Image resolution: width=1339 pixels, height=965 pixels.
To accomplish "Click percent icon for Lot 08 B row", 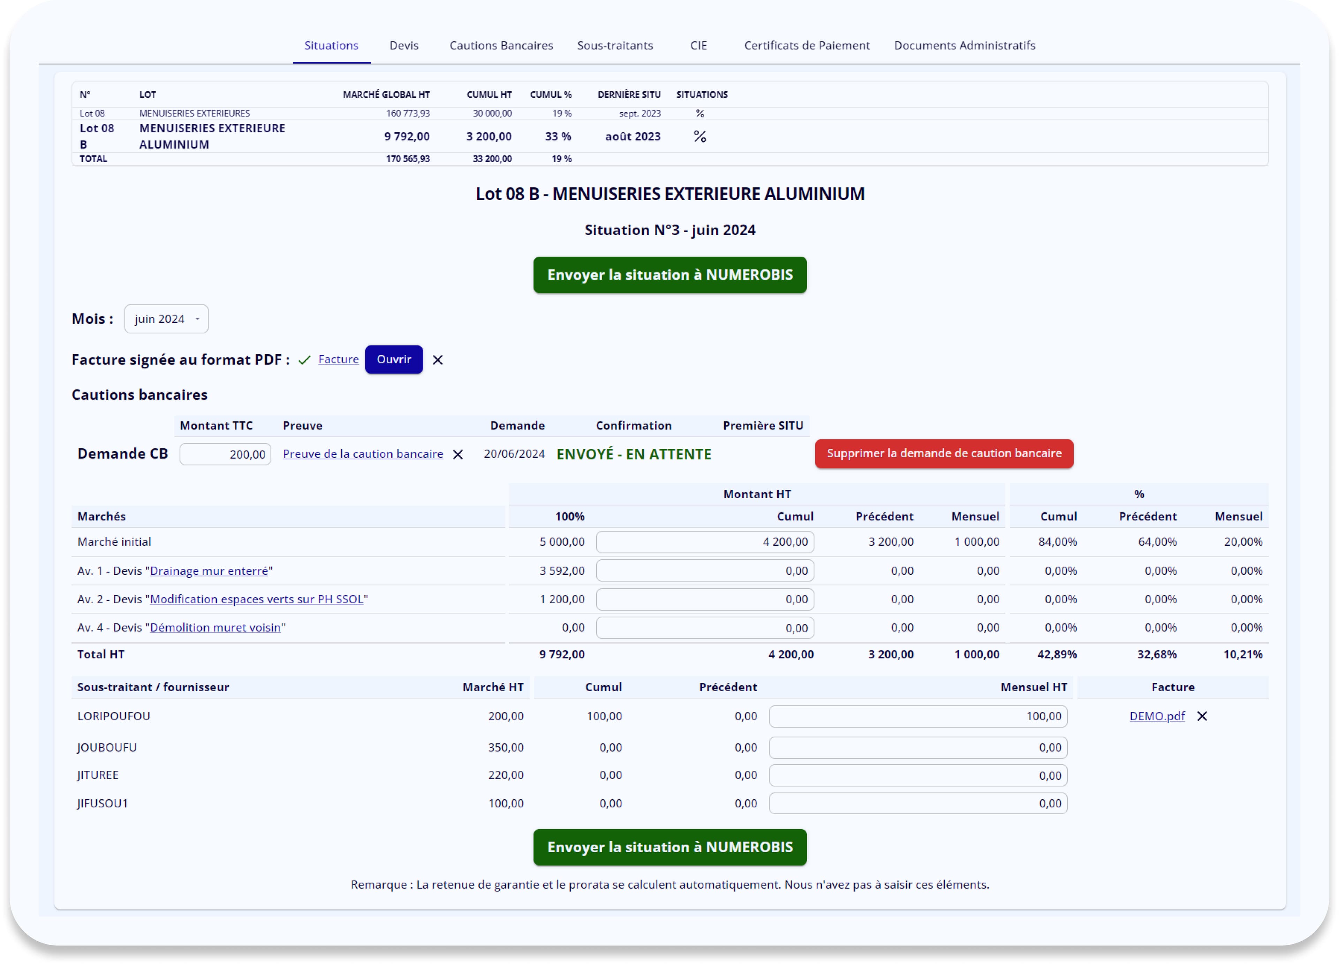I will 699,136.
